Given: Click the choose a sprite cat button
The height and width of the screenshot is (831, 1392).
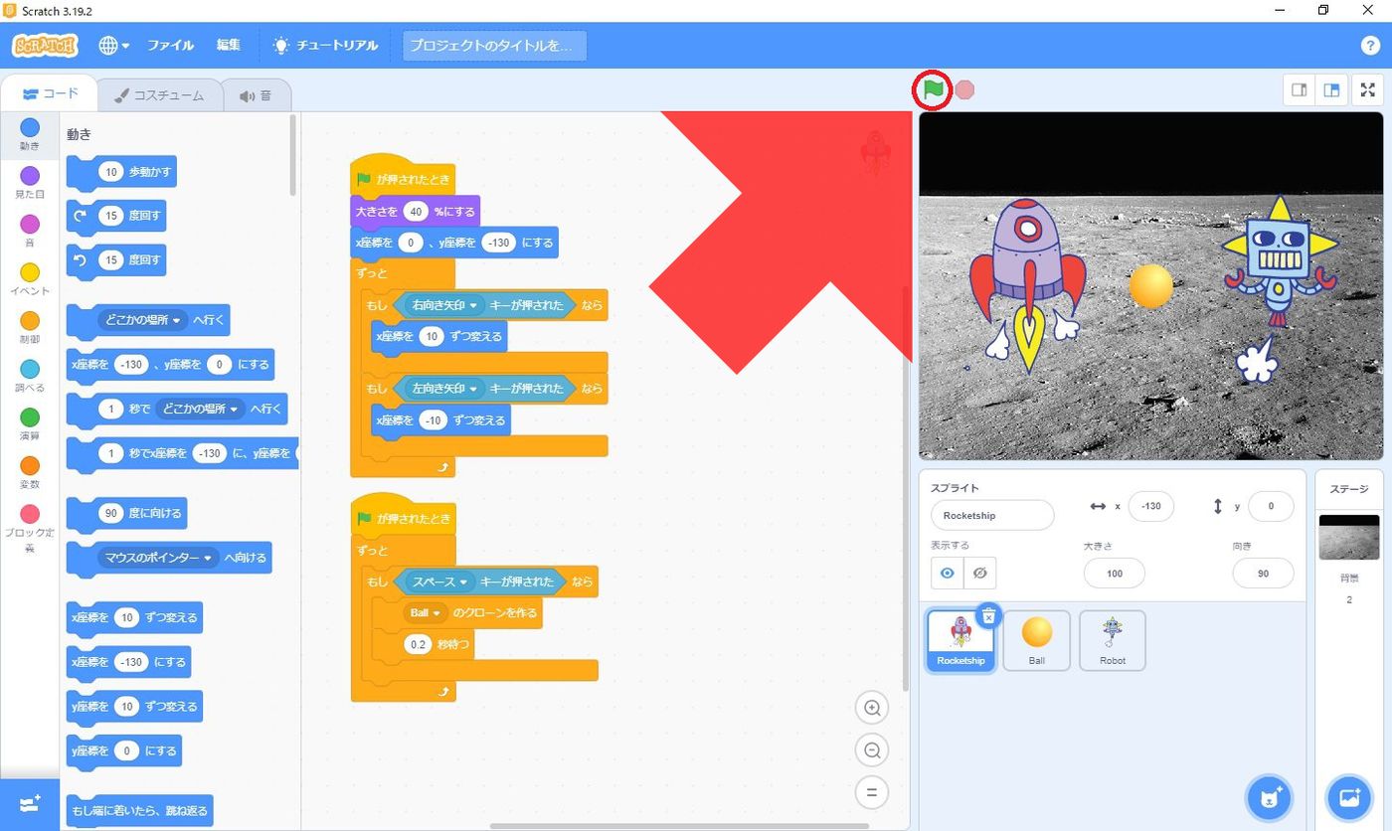Looking at the screenshot, I should point(1269,797).
